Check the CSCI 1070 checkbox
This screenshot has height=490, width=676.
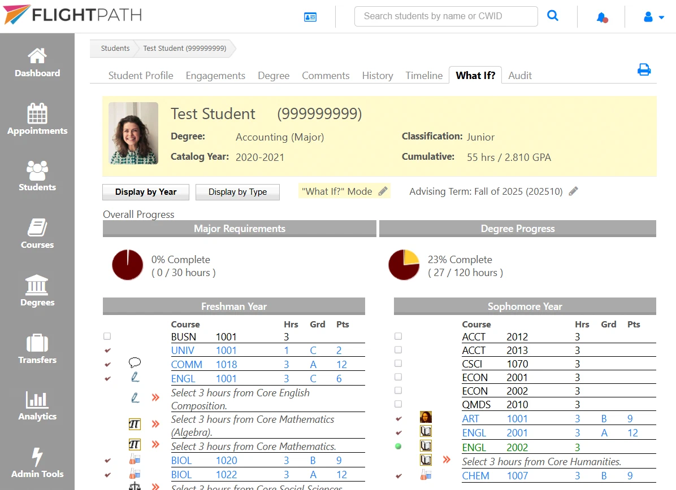click(x=398, y=363)
